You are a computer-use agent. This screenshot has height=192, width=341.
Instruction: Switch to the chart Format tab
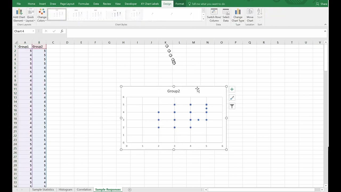[x=180, y=4]
